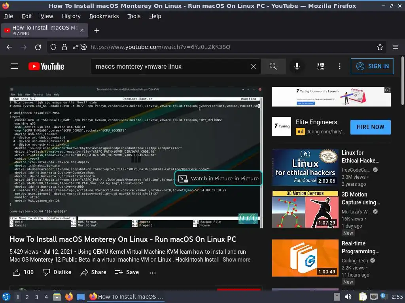
Task: Switch to workspace 2 in taskbar
Action: click(x=27, y=297)
